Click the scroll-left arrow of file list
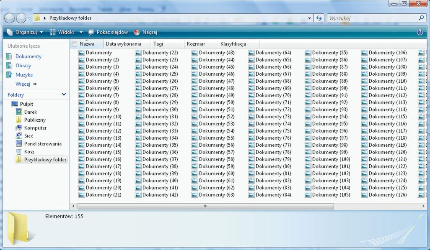The height and width of the screenshot is (250, 430). pos(73,206)
